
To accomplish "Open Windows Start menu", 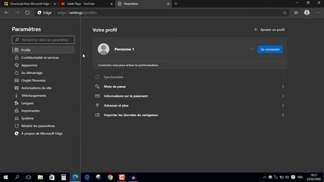I will click(x=6, y=177).
